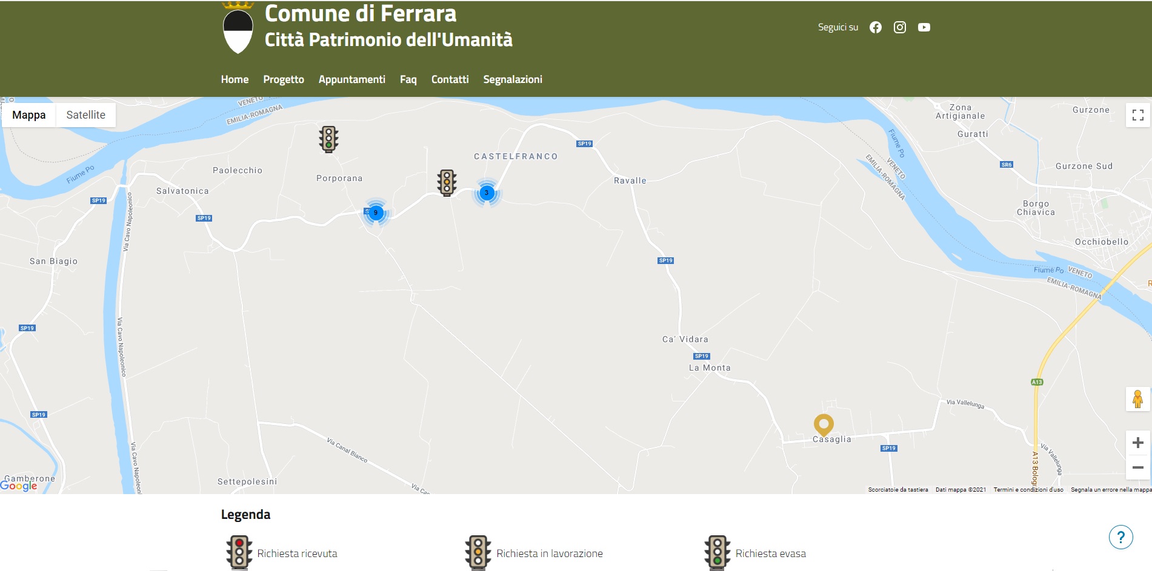The height and width of the screenshot is (571, 1152).
Task: Click the Zona Artigianale label
Action: (961, 111)
